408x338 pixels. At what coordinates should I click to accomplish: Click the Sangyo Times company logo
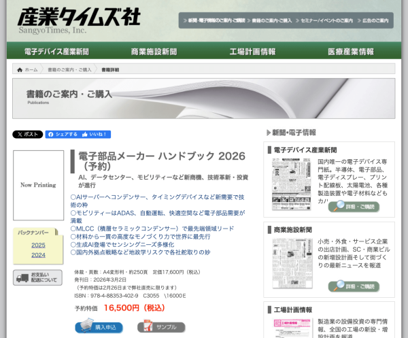pyautogui.click(x=79, y=20)
